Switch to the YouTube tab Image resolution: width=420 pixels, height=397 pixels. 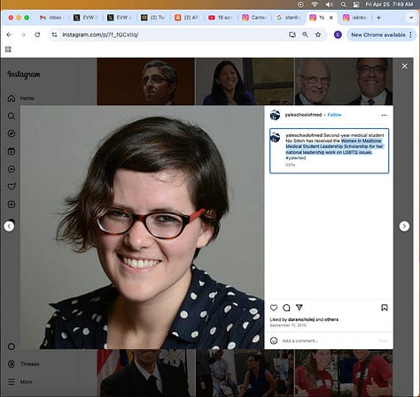tap(221, 18)
